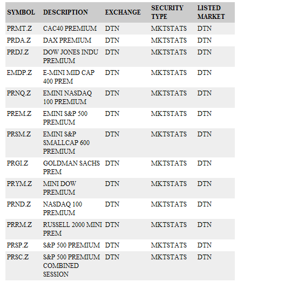Select the PRYM.Z symbol cell

19,183
